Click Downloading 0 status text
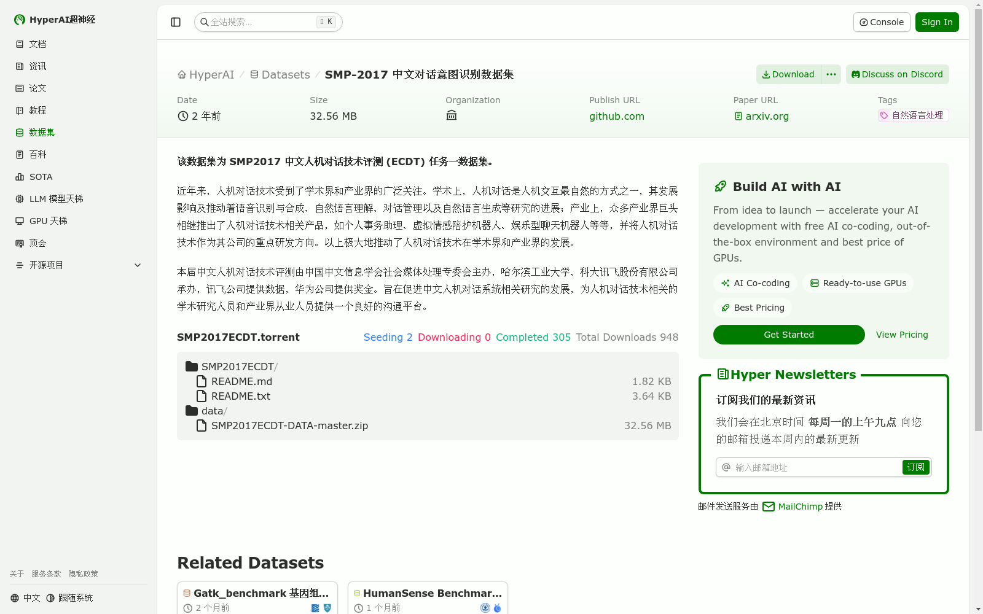 (455, 337)
